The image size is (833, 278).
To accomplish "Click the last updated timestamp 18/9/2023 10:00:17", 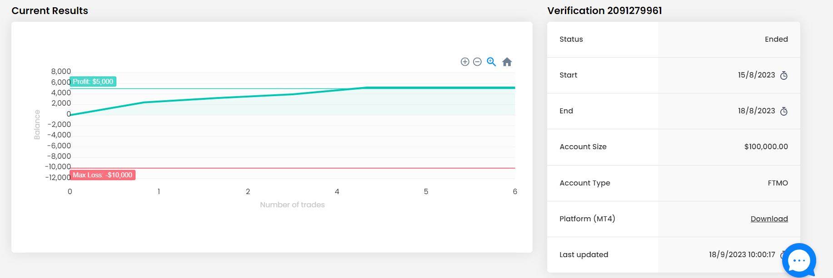I will (x=742, y=255).
